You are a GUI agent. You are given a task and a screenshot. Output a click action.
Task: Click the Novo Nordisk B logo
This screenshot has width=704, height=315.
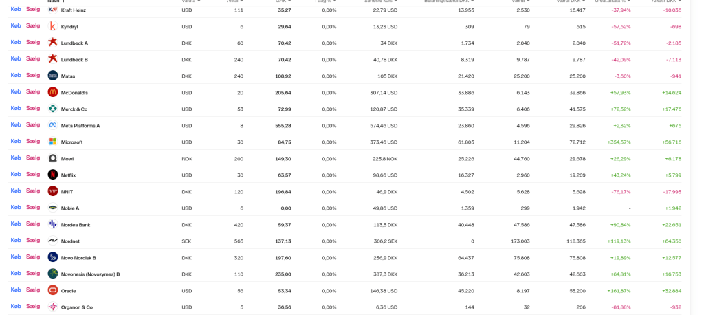coord(53,257)
